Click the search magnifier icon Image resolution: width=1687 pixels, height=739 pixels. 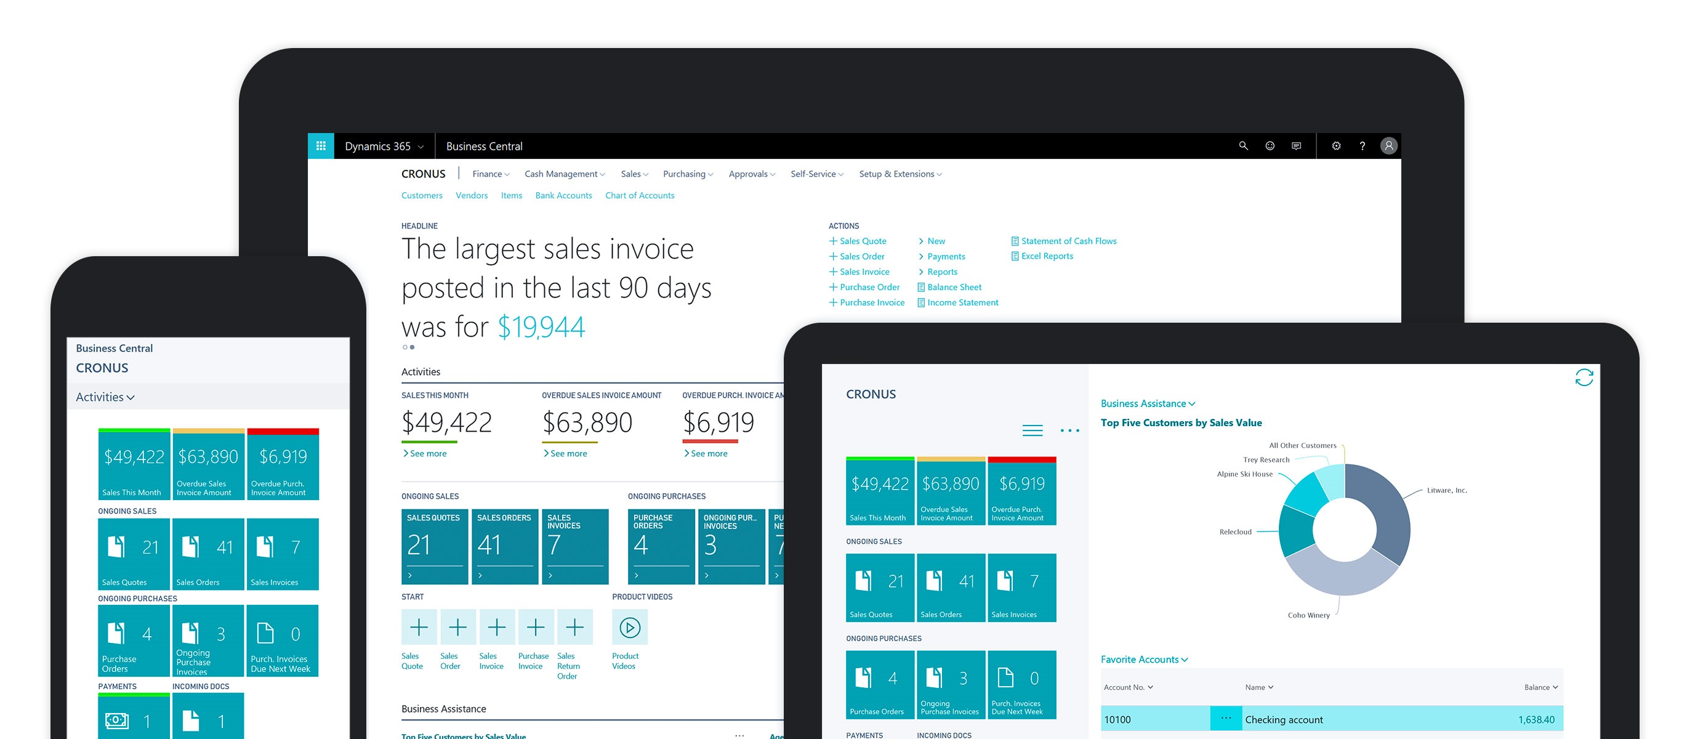point(1243,146)
